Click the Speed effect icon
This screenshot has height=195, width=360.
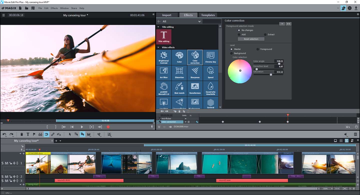tap(210, 73)
